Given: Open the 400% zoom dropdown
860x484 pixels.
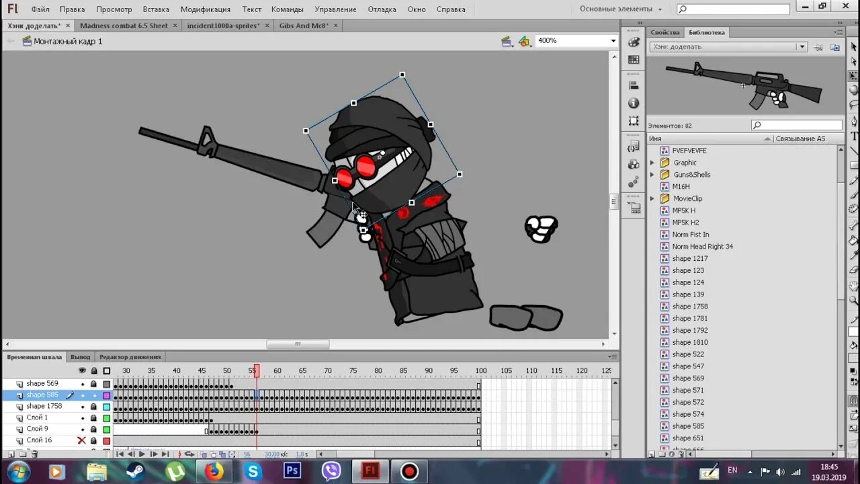Looking at the screenshot, I should [613, 41].
